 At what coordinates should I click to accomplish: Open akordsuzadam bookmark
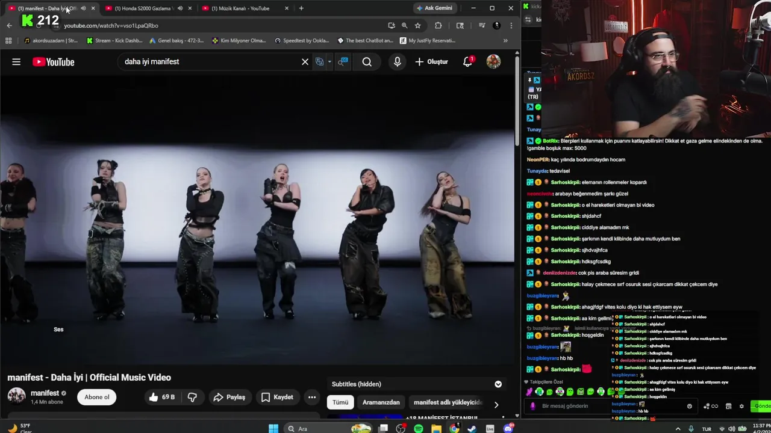coord(51,41)
